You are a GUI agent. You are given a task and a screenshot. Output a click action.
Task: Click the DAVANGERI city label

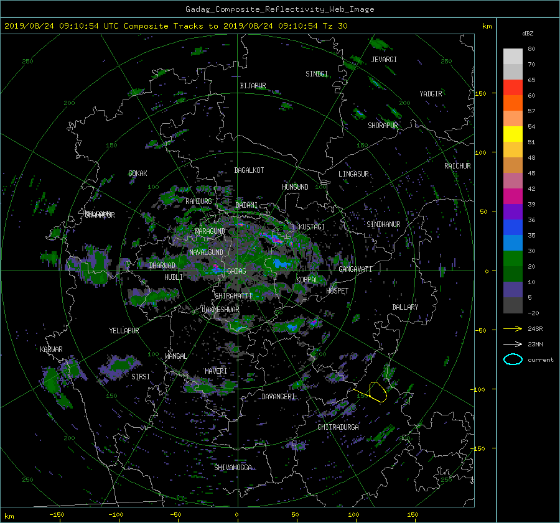[278, 397]
